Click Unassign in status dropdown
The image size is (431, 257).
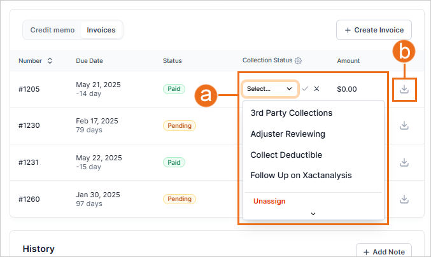[269, 201]
